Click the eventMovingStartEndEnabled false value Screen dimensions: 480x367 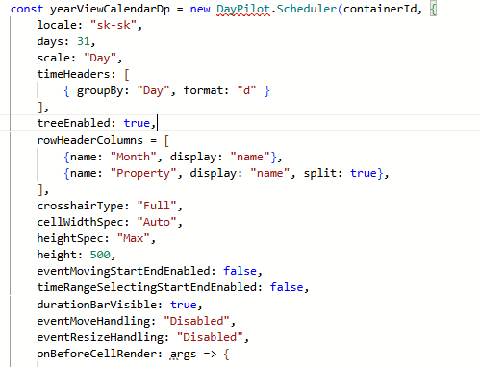(x=240, y=271)
